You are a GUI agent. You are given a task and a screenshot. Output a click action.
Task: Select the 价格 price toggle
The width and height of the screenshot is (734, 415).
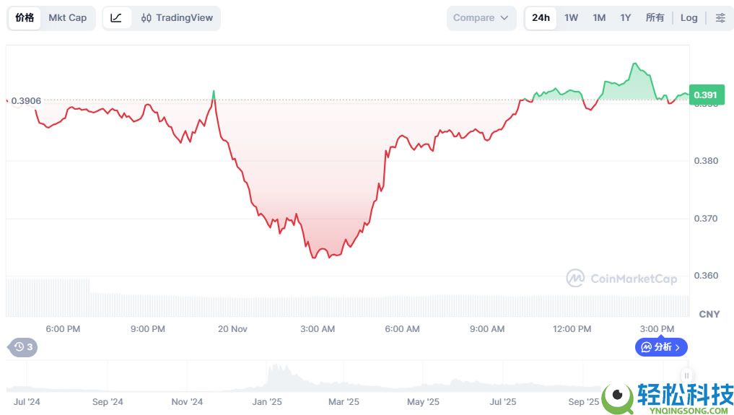[x=25, y=18]
